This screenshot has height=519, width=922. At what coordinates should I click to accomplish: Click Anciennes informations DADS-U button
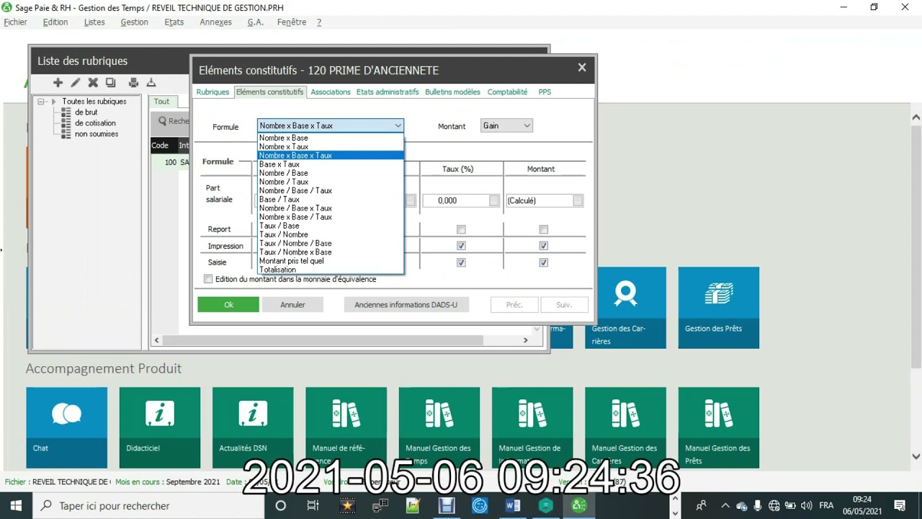[406, 305]
